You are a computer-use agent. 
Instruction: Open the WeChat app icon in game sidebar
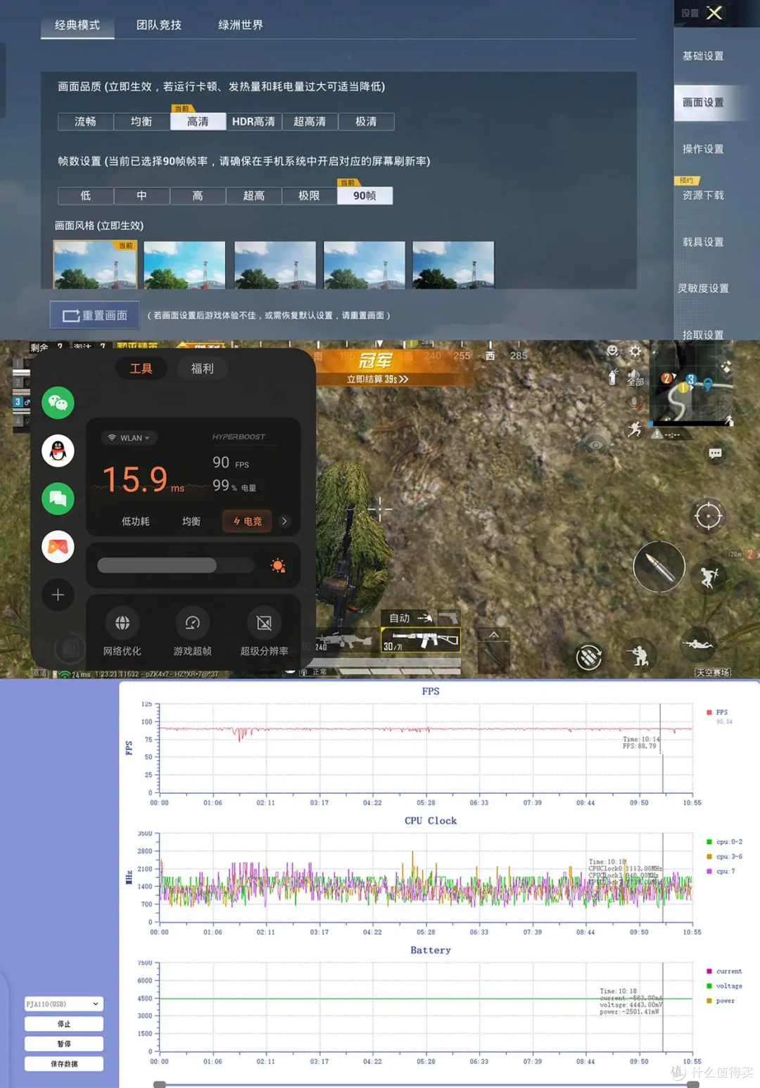tap(58, 403)
